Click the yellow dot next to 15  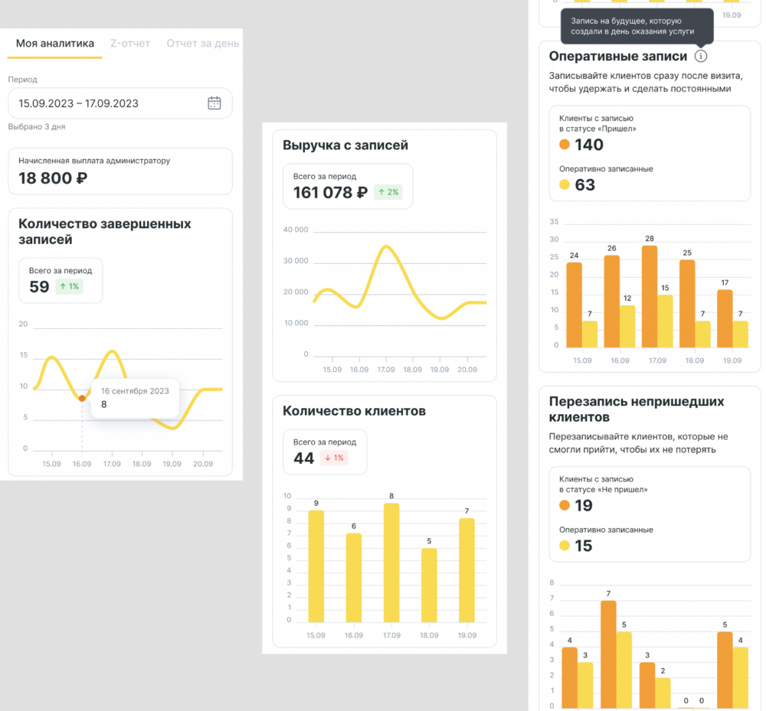coord(565,546)
